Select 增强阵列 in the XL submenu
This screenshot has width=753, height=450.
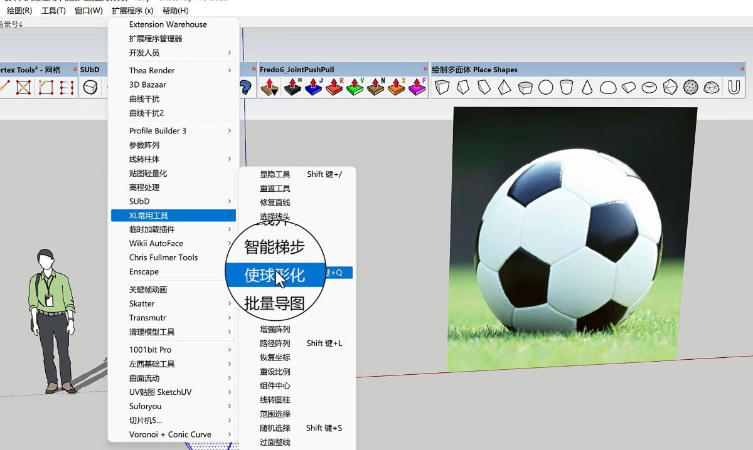click(297, 329)
